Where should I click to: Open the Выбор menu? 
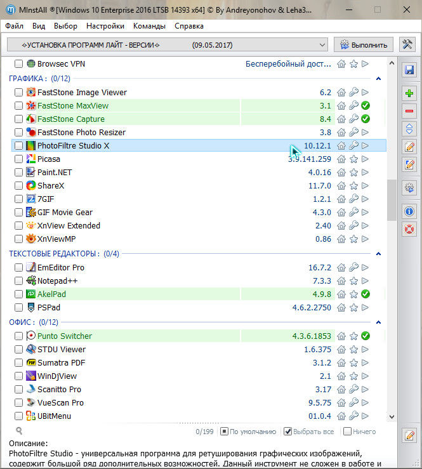(65, 26)
